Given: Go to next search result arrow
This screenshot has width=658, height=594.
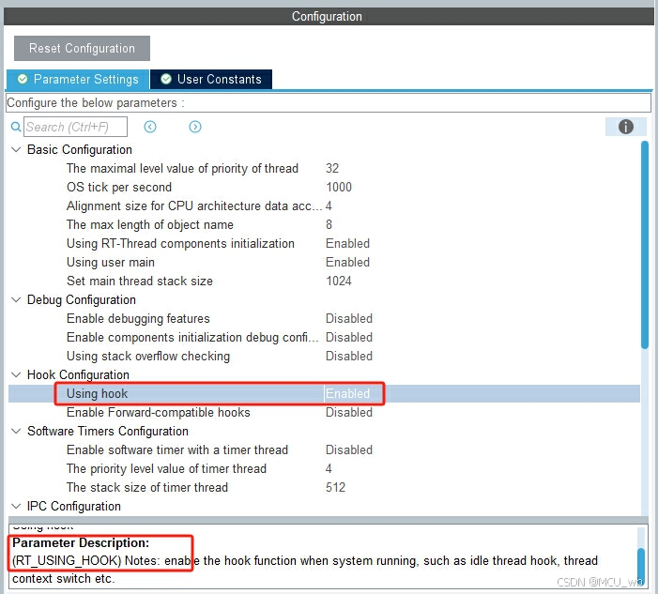Looking at the screenshot, I should (195, 127).
